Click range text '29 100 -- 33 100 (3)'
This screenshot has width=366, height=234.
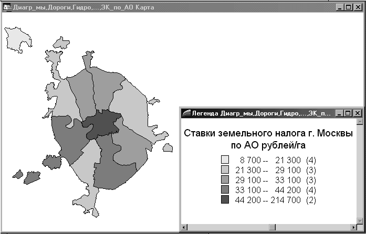[x=276, y=180]
